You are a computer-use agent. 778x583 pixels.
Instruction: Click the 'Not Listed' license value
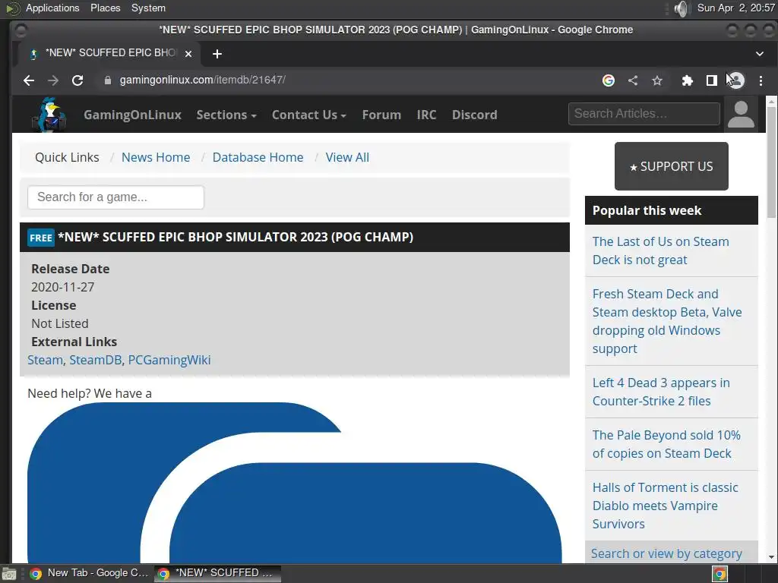click(x=60, y=323)
